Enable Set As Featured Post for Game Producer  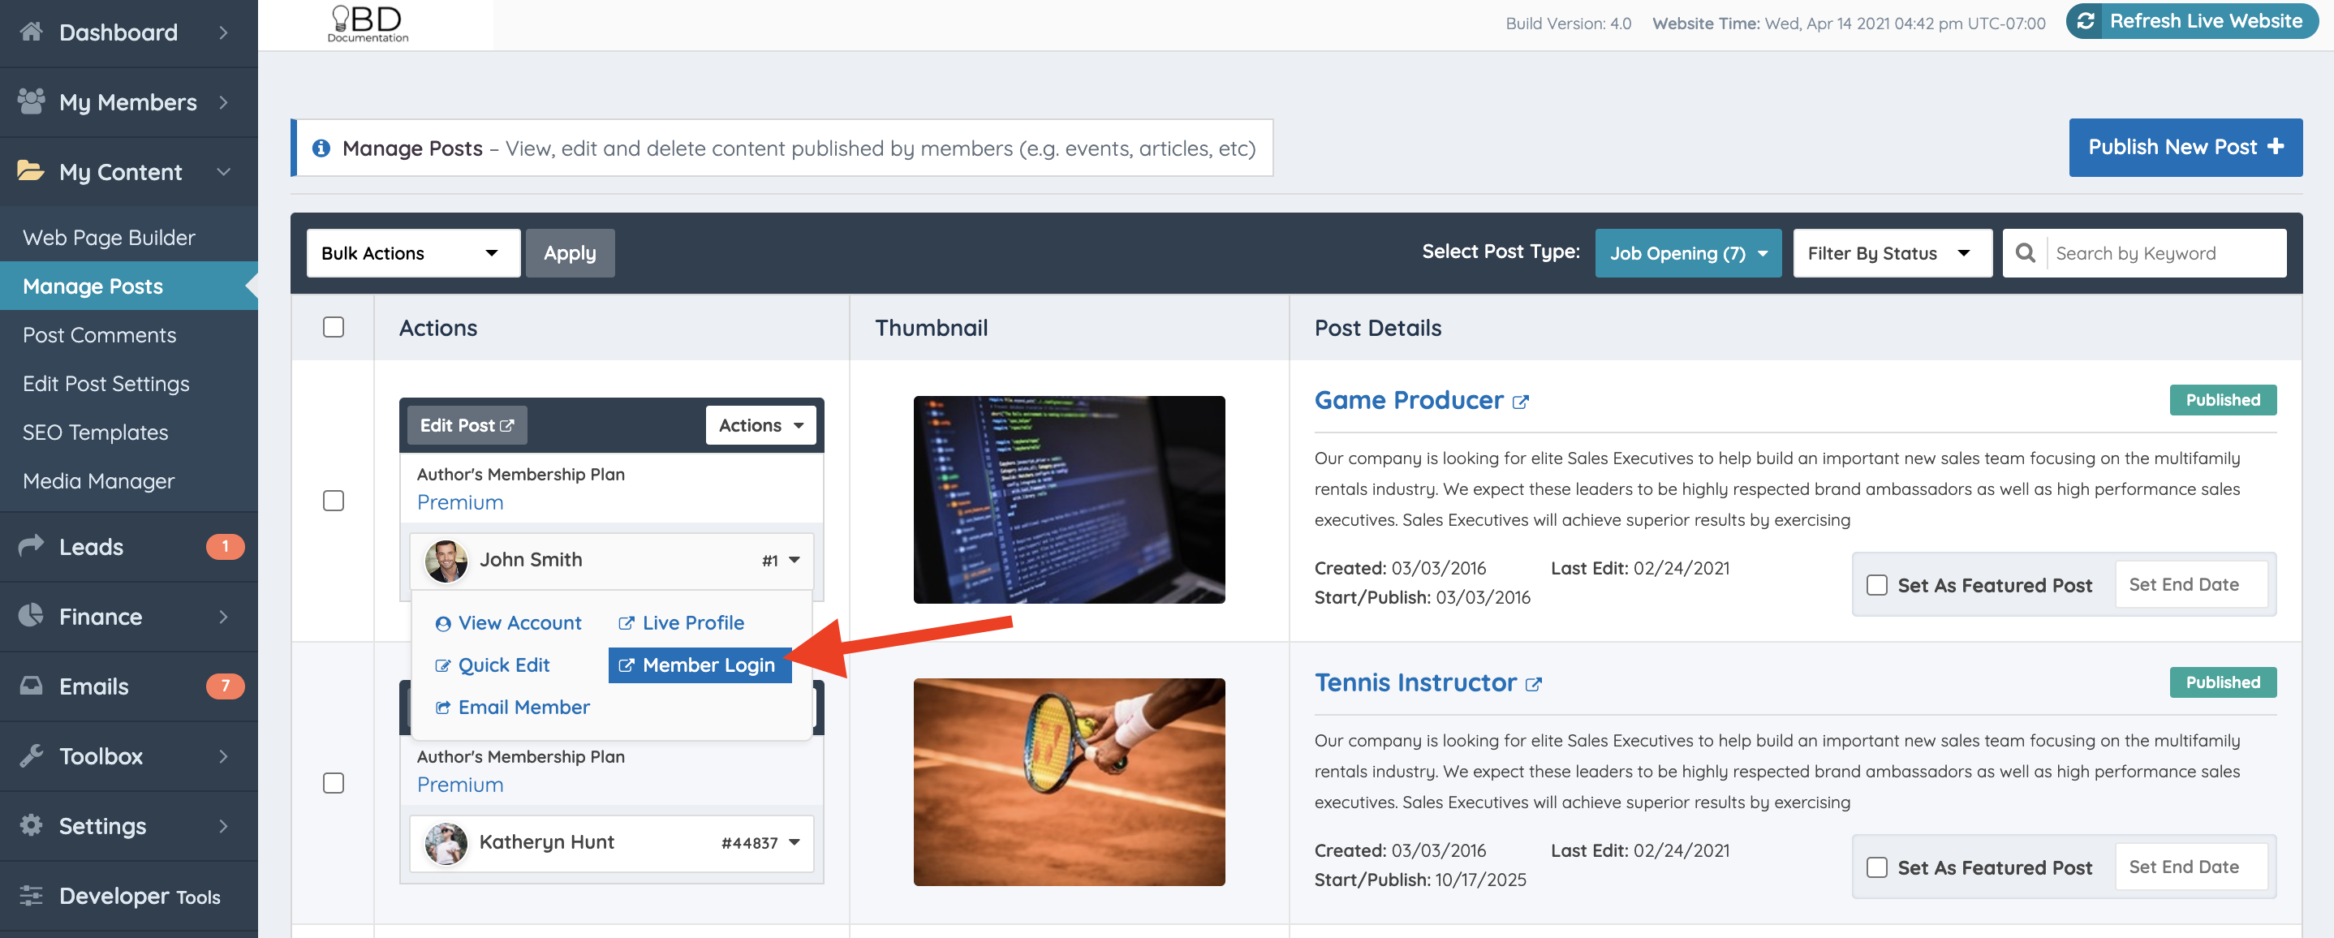[x=1876, y=584]
